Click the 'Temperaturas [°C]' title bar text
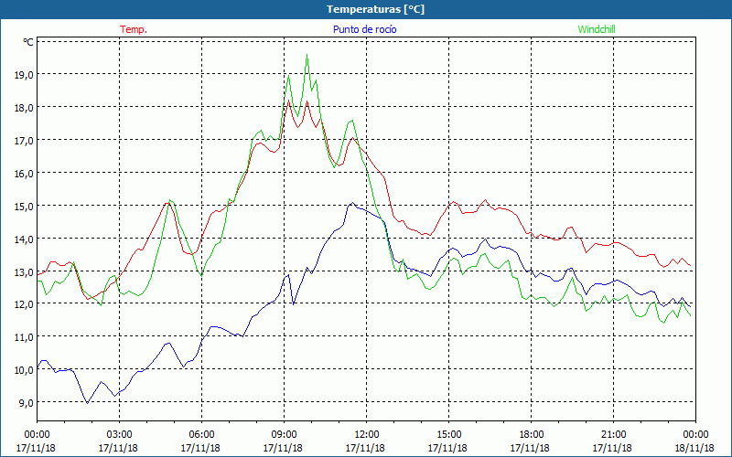 click(x=375, y=9)
